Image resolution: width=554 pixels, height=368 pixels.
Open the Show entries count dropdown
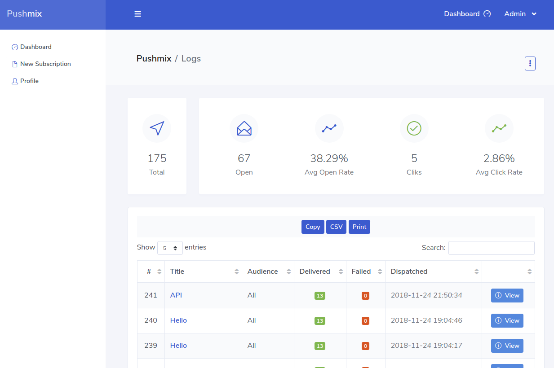(170, 248)
